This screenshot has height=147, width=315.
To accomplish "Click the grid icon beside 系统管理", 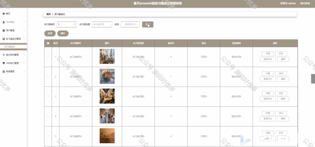I will pos(3,71).
